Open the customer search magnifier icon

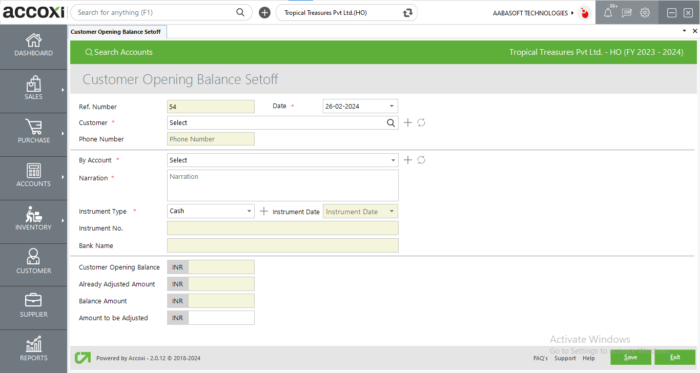click(391, 122)
